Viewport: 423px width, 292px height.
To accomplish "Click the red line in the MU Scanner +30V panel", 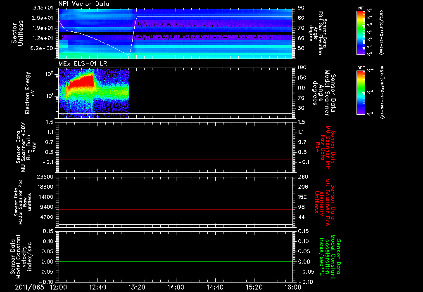I will click(x=176, y=160).
